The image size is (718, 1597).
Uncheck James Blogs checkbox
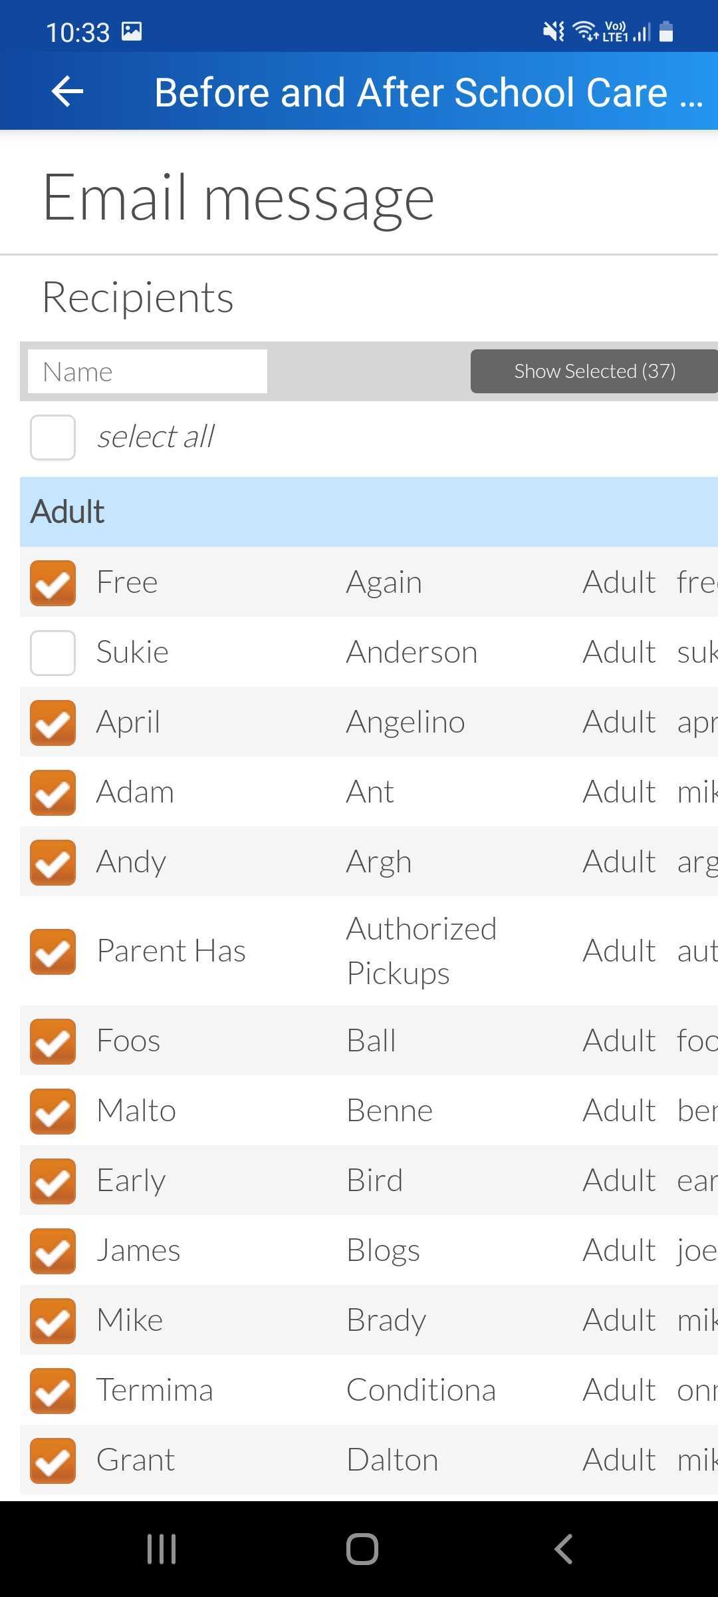pos(53,1251)
